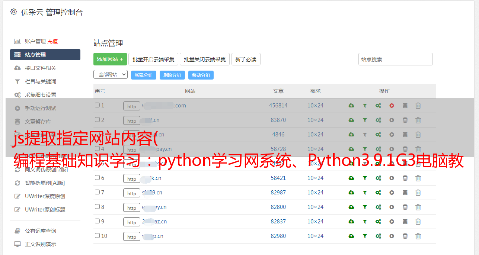Viewport: 479px width, 255px height.
Task: Click the 10×24 demand link in row 8
Action: click(316, 207)
